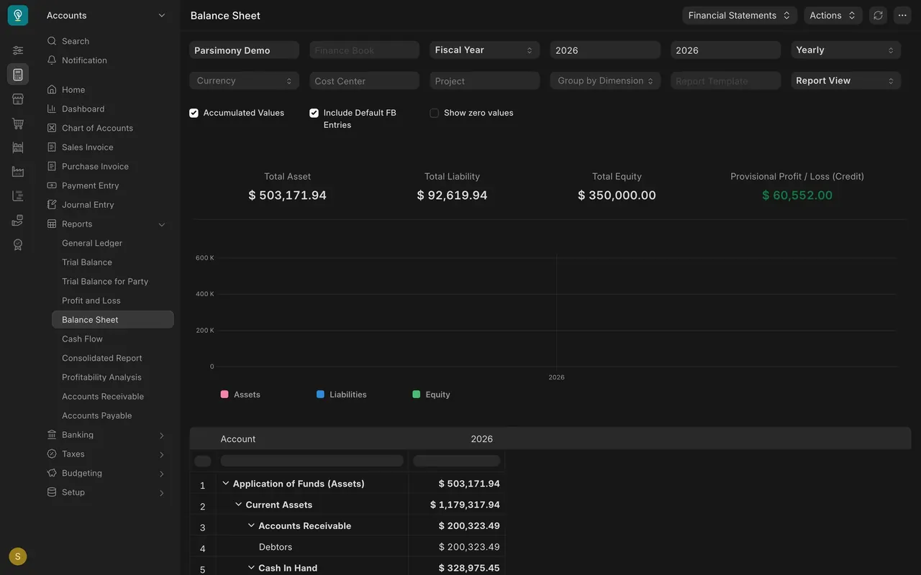Click the Cost Center input field
Screen dimensions: 921x575
point(364,80)
